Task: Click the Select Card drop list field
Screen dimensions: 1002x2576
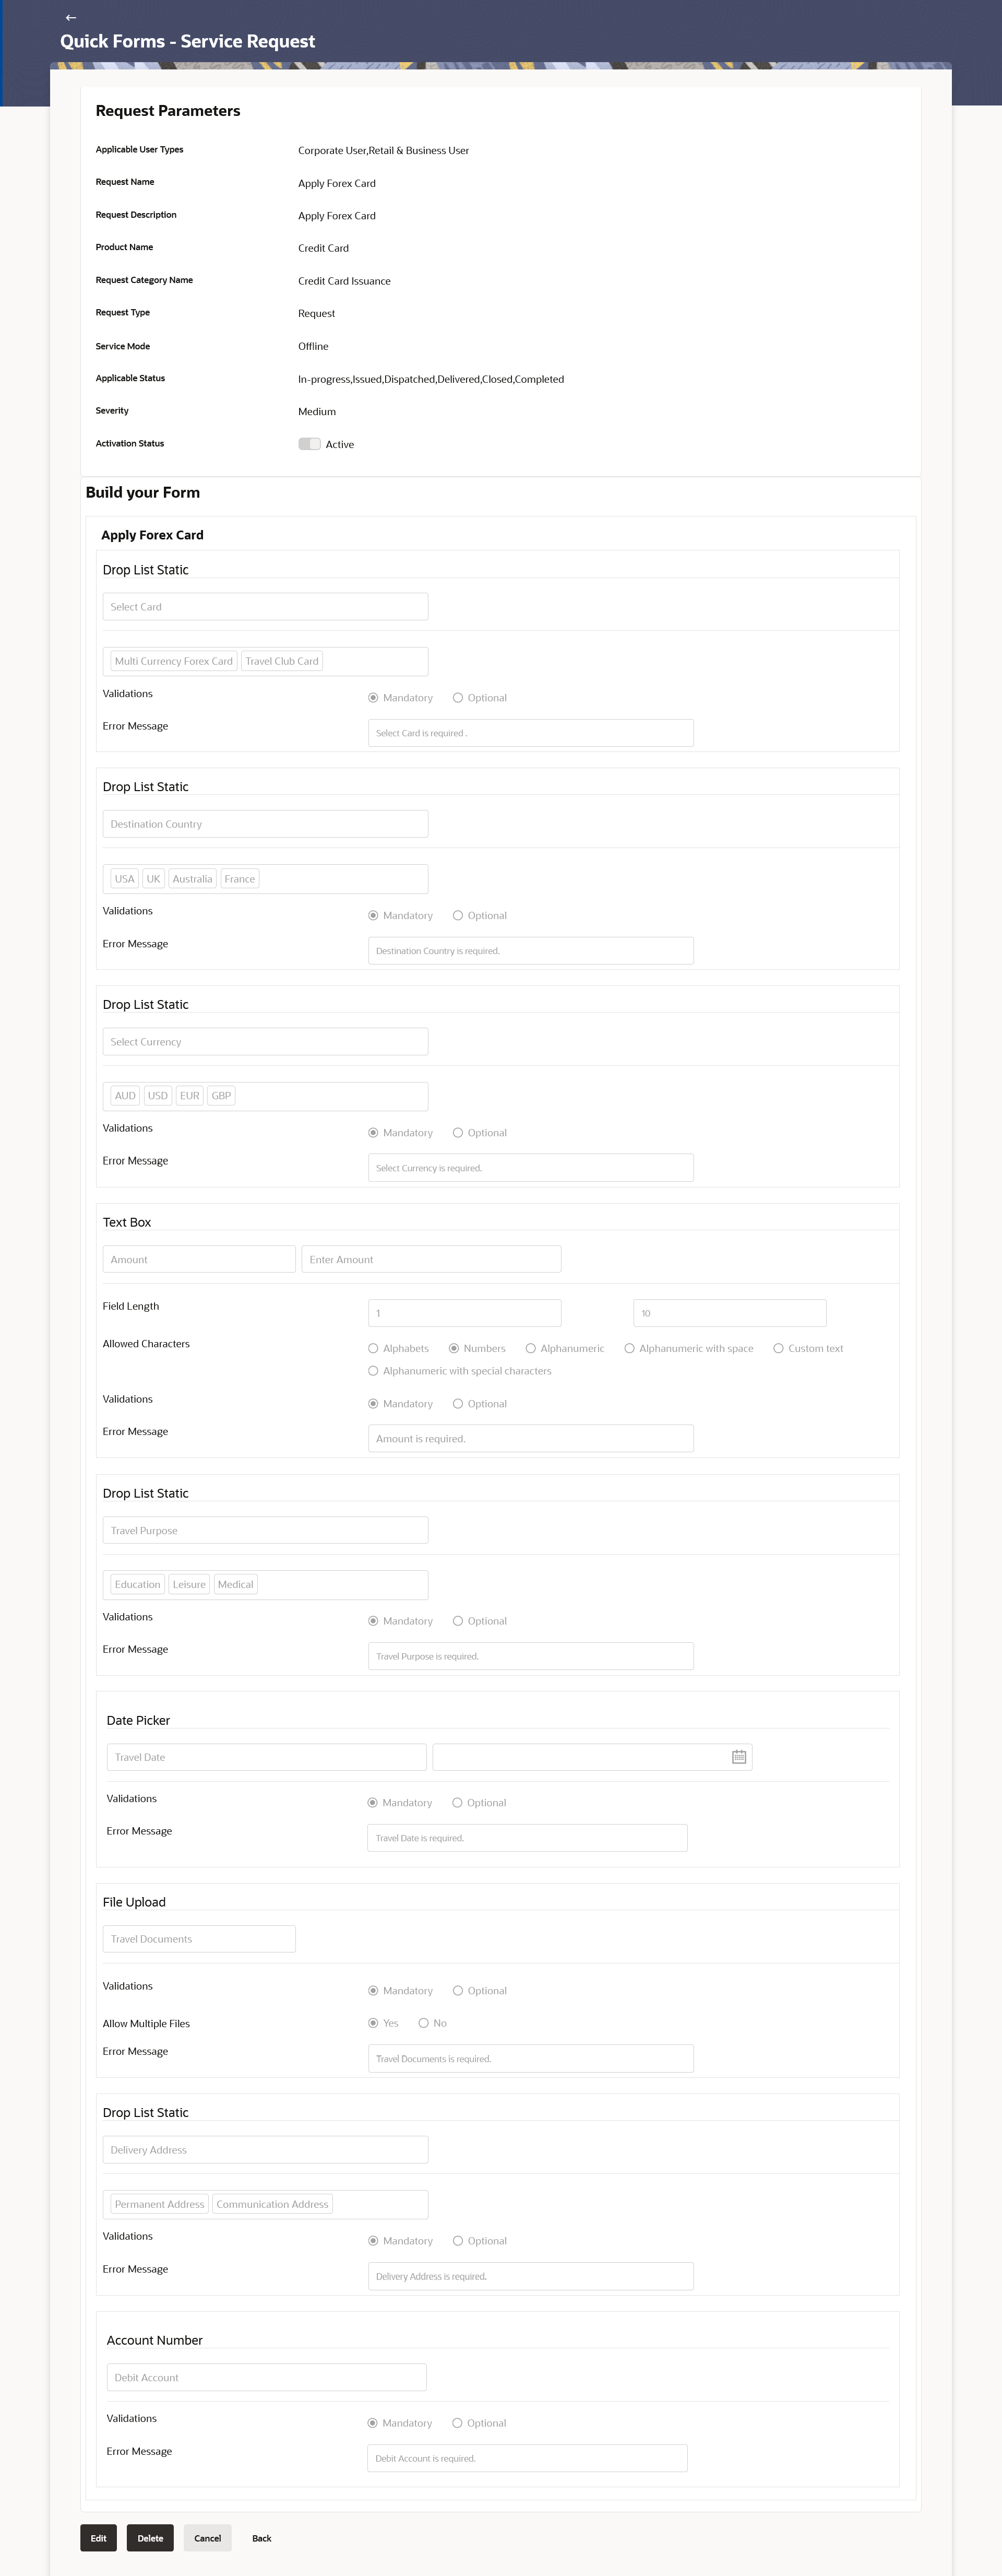Action: (x=265, y=607)
